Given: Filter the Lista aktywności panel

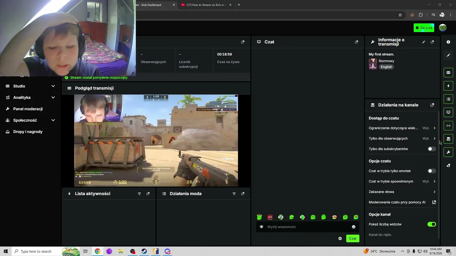Looking at the screenshot, I should 139,194.
